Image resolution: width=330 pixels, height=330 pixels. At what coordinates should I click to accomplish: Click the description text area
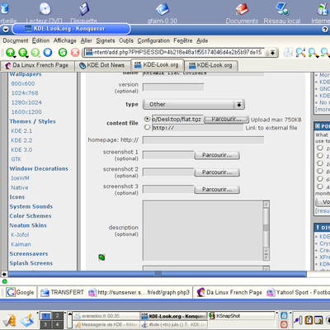tap(203, 230)
